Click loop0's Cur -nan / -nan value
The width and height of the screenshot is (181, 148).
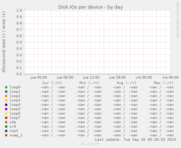click(x=53, y=87)
